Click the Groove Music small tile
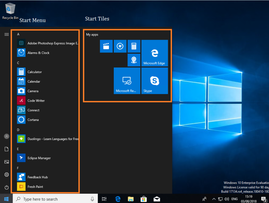 pos(120,46)
